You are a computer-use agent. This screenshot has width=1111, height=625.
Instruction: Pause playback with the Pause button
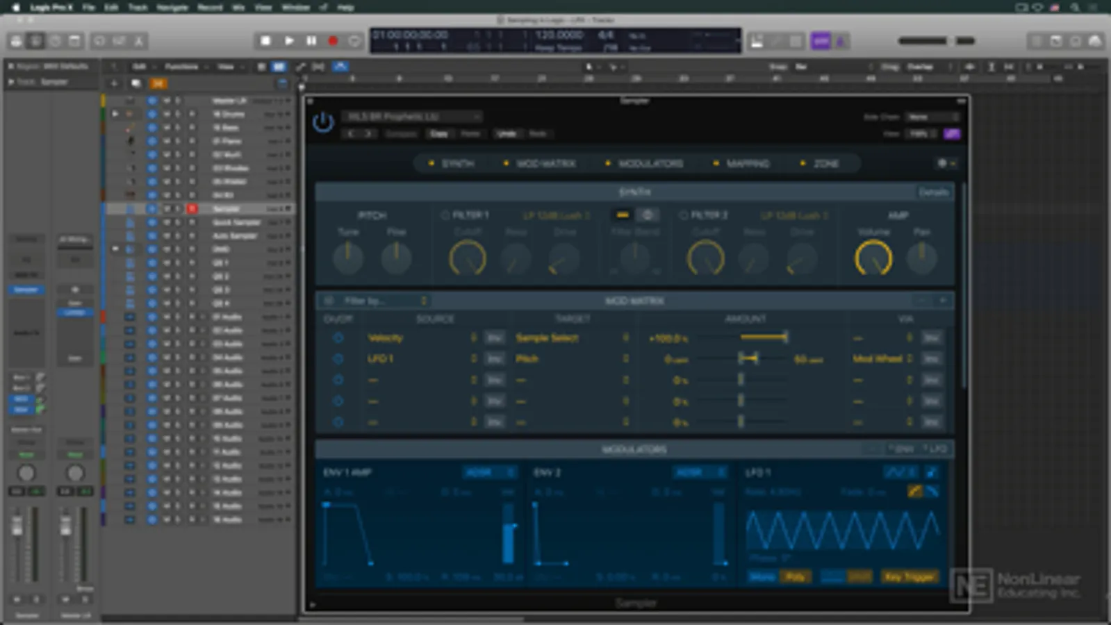tap(311, 41)
